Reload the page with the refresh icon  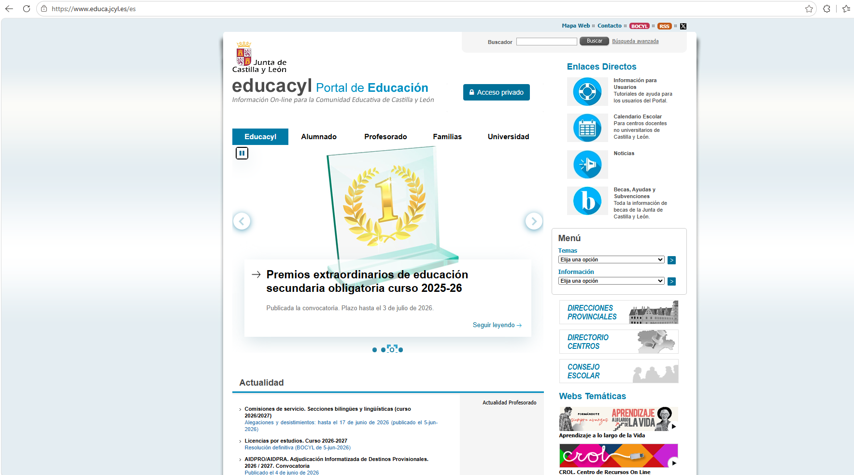tap(27, 9)
